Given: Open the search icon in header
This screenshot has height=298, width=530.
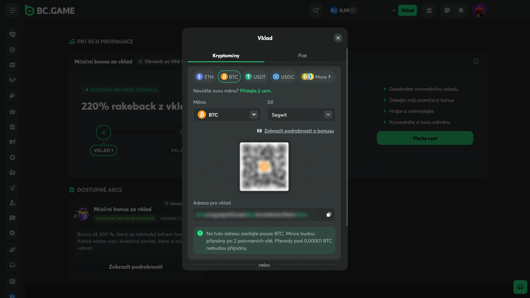Looking at the screenshot, I should pyautogui.click(x=316, y=10).
